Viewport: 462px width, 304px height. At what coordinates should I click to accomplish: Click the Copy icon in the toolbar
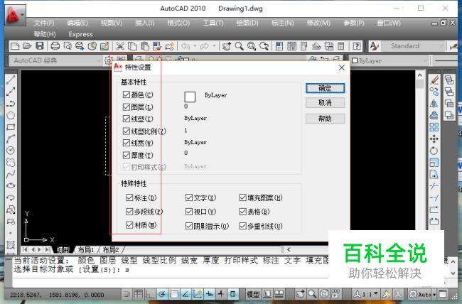pos(132,46)
